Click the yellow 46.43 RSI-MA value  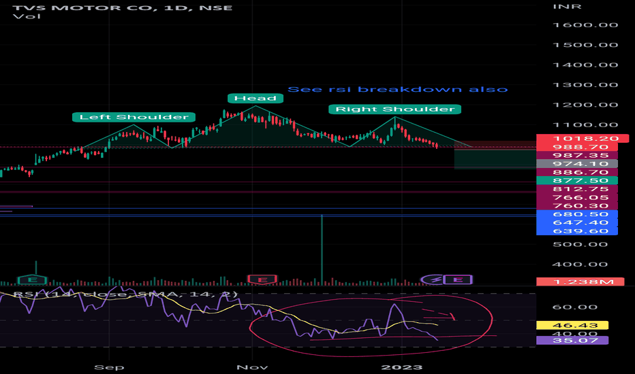coord(572,326)
